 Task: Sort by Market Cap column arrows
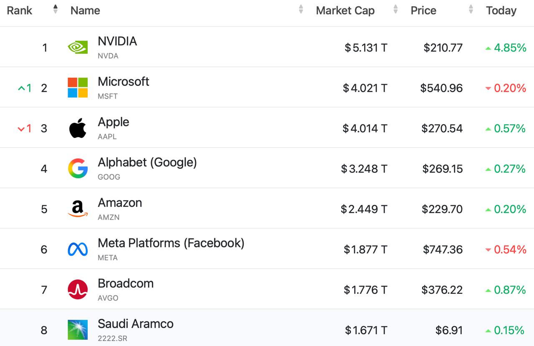(395, 10)
